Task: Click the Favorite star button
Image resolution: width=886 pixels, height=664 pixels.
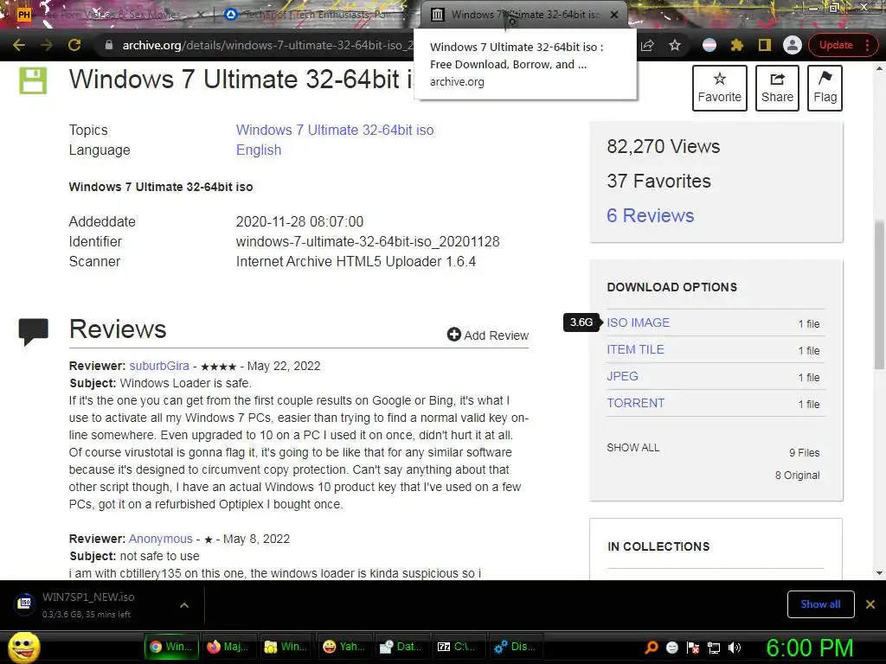Action: point(719,87)
